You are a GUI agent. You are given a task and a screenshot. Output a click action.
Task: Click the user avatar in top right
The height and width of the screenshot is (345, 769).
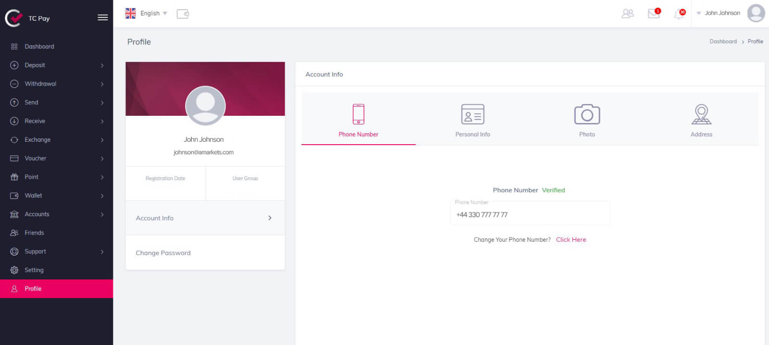(756, 13)
